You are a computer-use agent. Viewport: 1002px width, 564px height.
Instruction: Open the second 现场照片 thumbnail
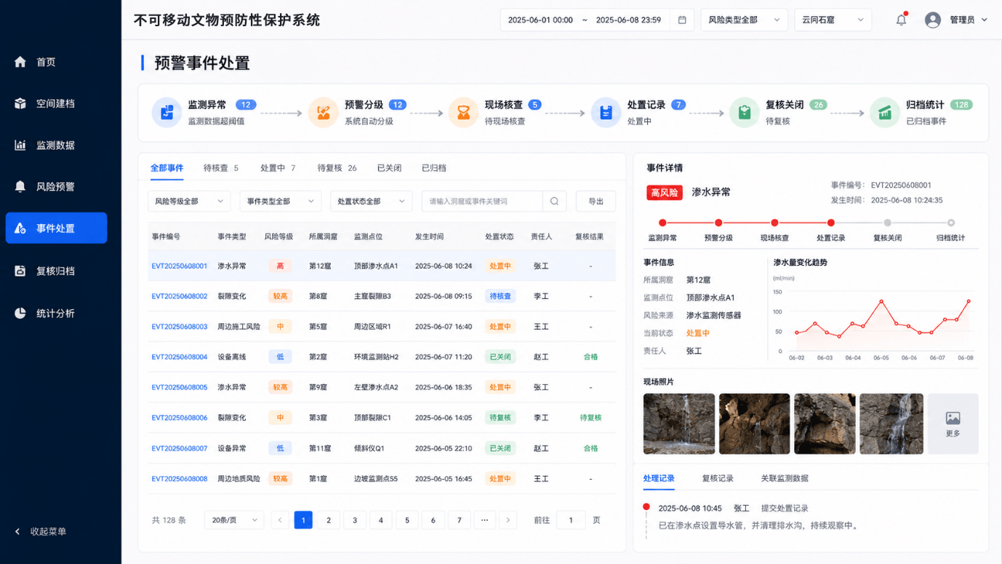click(754, 424)
